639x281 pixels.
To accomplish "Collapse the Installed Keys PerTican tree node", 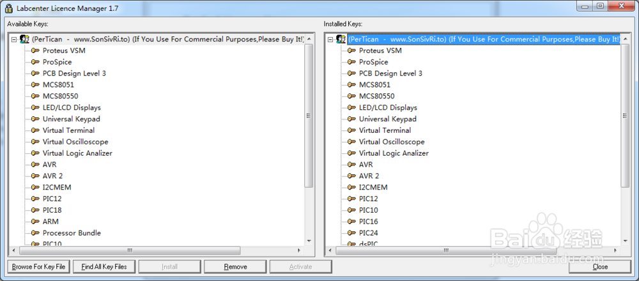I will [330, 40].
